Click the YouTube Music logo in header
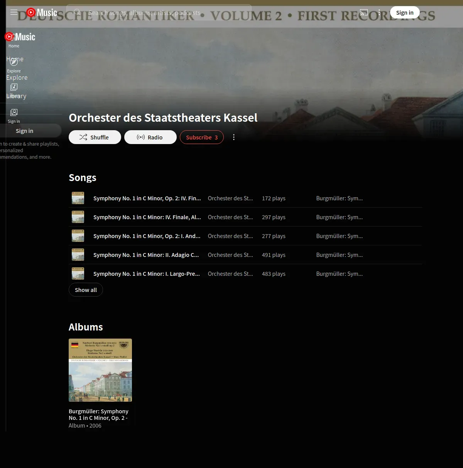This screenshot has height=468, width=463. 42,12
